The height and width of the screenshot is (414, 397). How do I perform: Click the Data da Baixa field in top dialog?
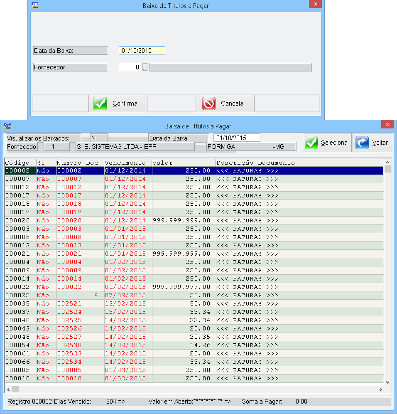click(x=142, y=51)
